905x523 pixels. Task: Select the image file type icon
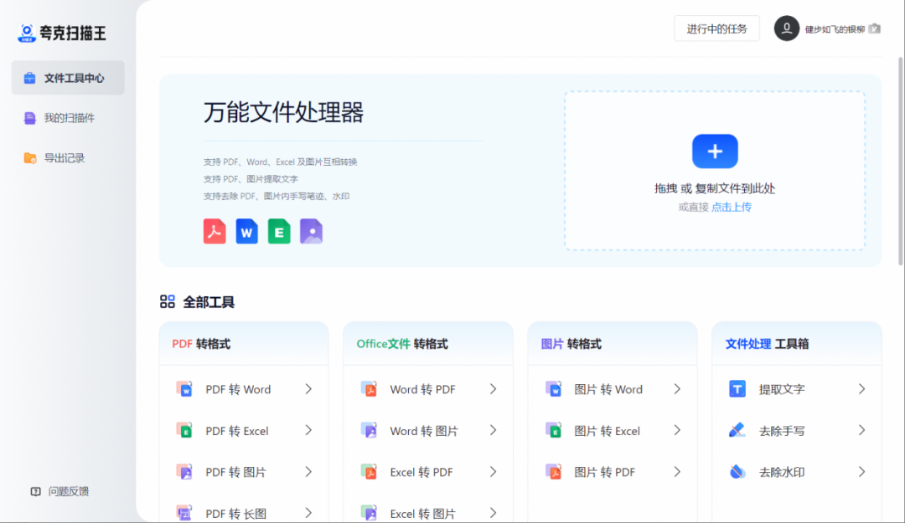click(x=311, y=231)
